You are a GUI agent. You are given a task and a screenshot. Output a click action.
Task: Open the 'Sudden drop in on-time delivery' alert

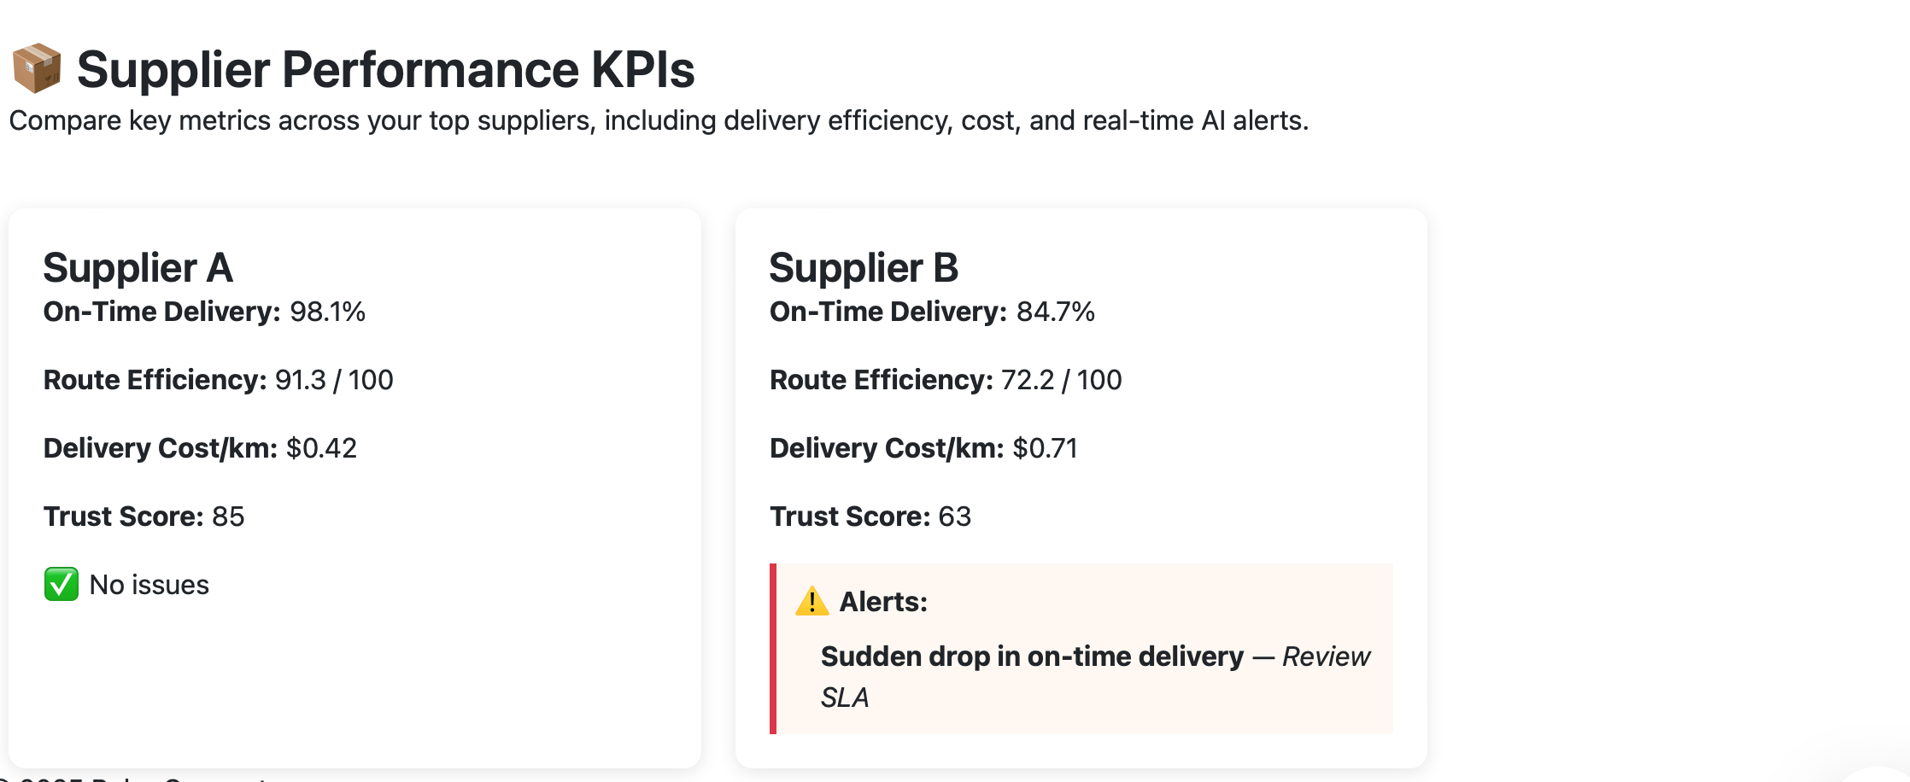coord(1032,657)
